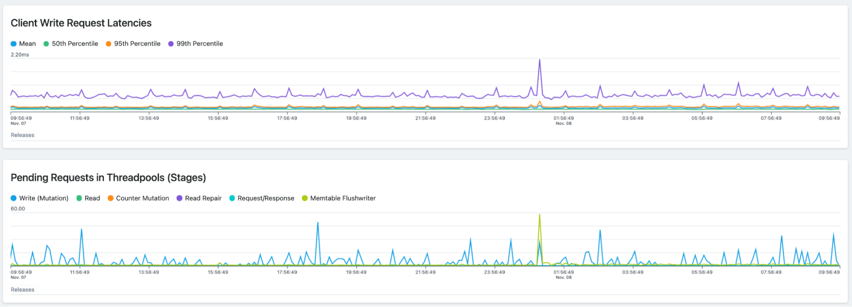Click the orange Counter Mutation dot
This screenshot has width=852, height=307.
coord(110,198)
